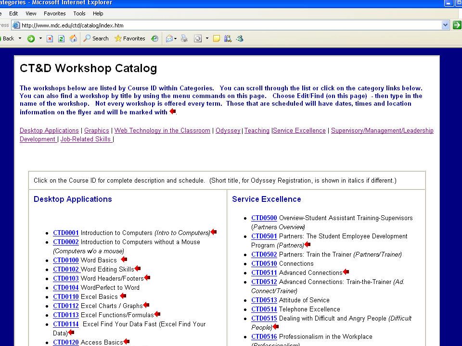The image size is (462, 346).
Task: Click the CT&D Workshop Catalog heading
Action: tap(89, 68)
